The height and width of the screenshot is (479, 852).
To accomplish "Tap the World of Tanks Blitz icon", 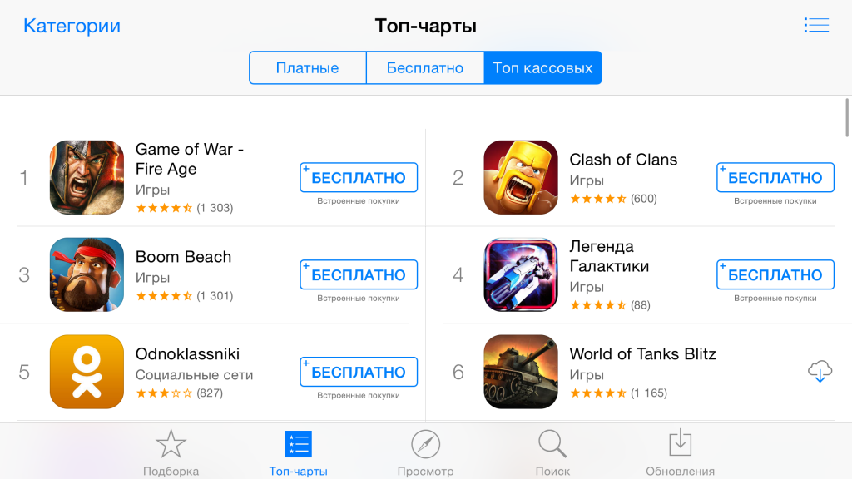I will 521,372.
